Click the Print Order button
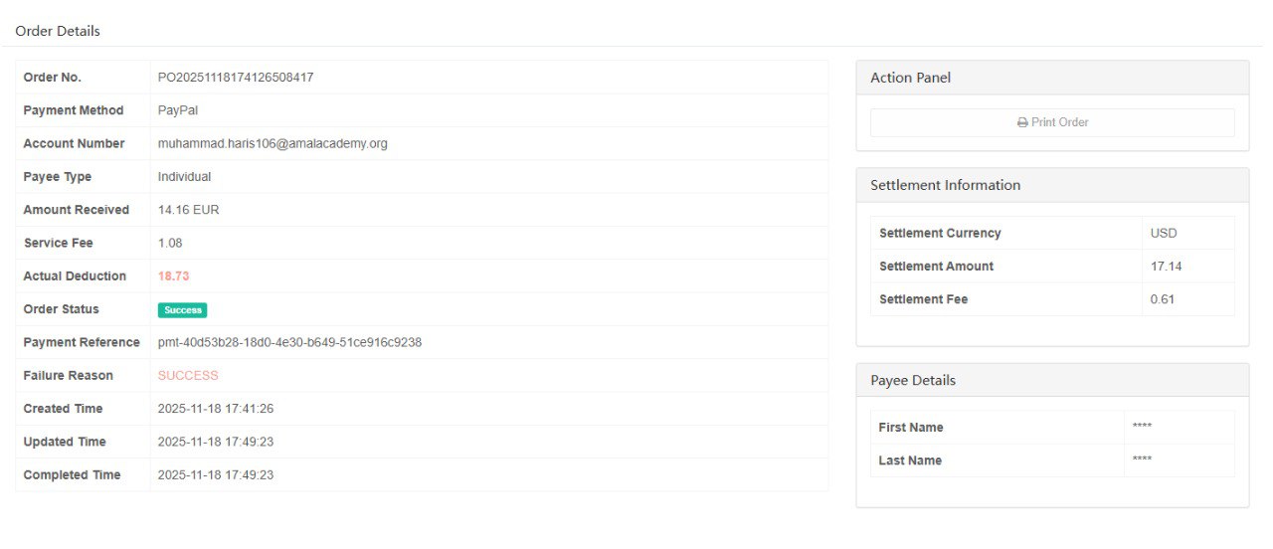 click(1052, 122)
